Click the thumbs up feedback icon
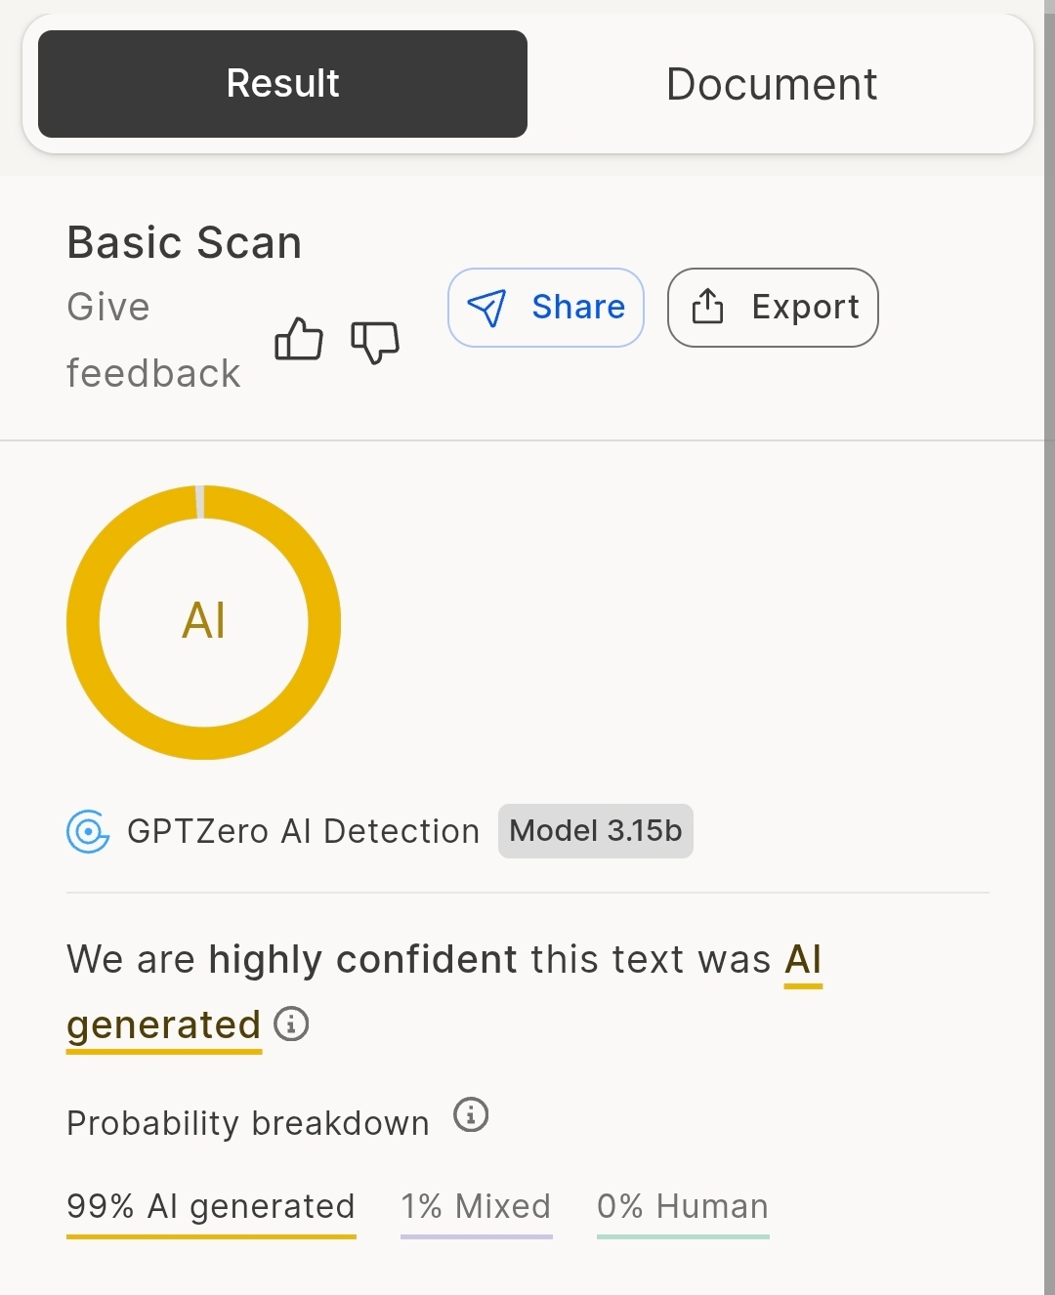 point(299,340)
